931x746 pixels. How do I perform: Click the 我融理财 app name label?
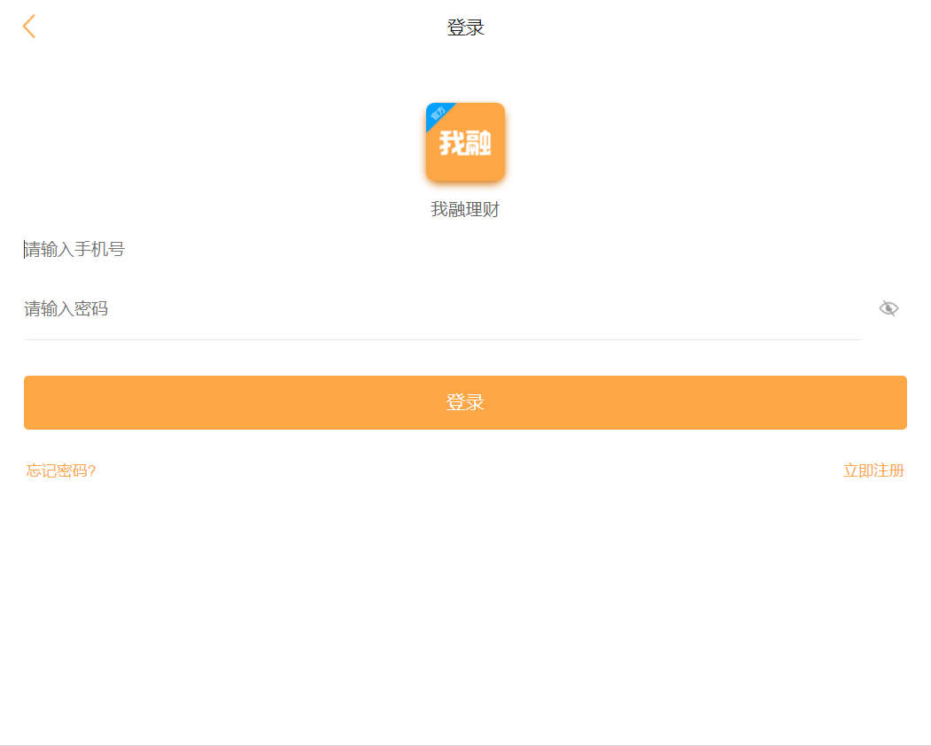[465, 210]
